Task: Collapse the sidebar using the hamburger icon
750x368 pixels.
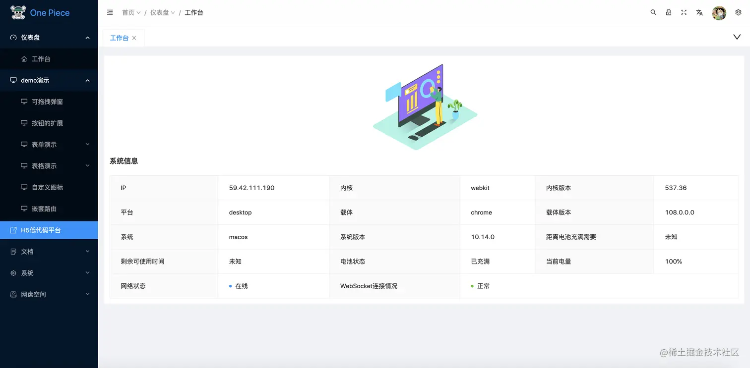Action: tap(110, 12)
